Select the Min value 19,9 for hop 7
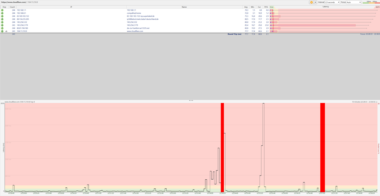The width and height of the screenshot is (380, 196). click(x=253, y=28)
